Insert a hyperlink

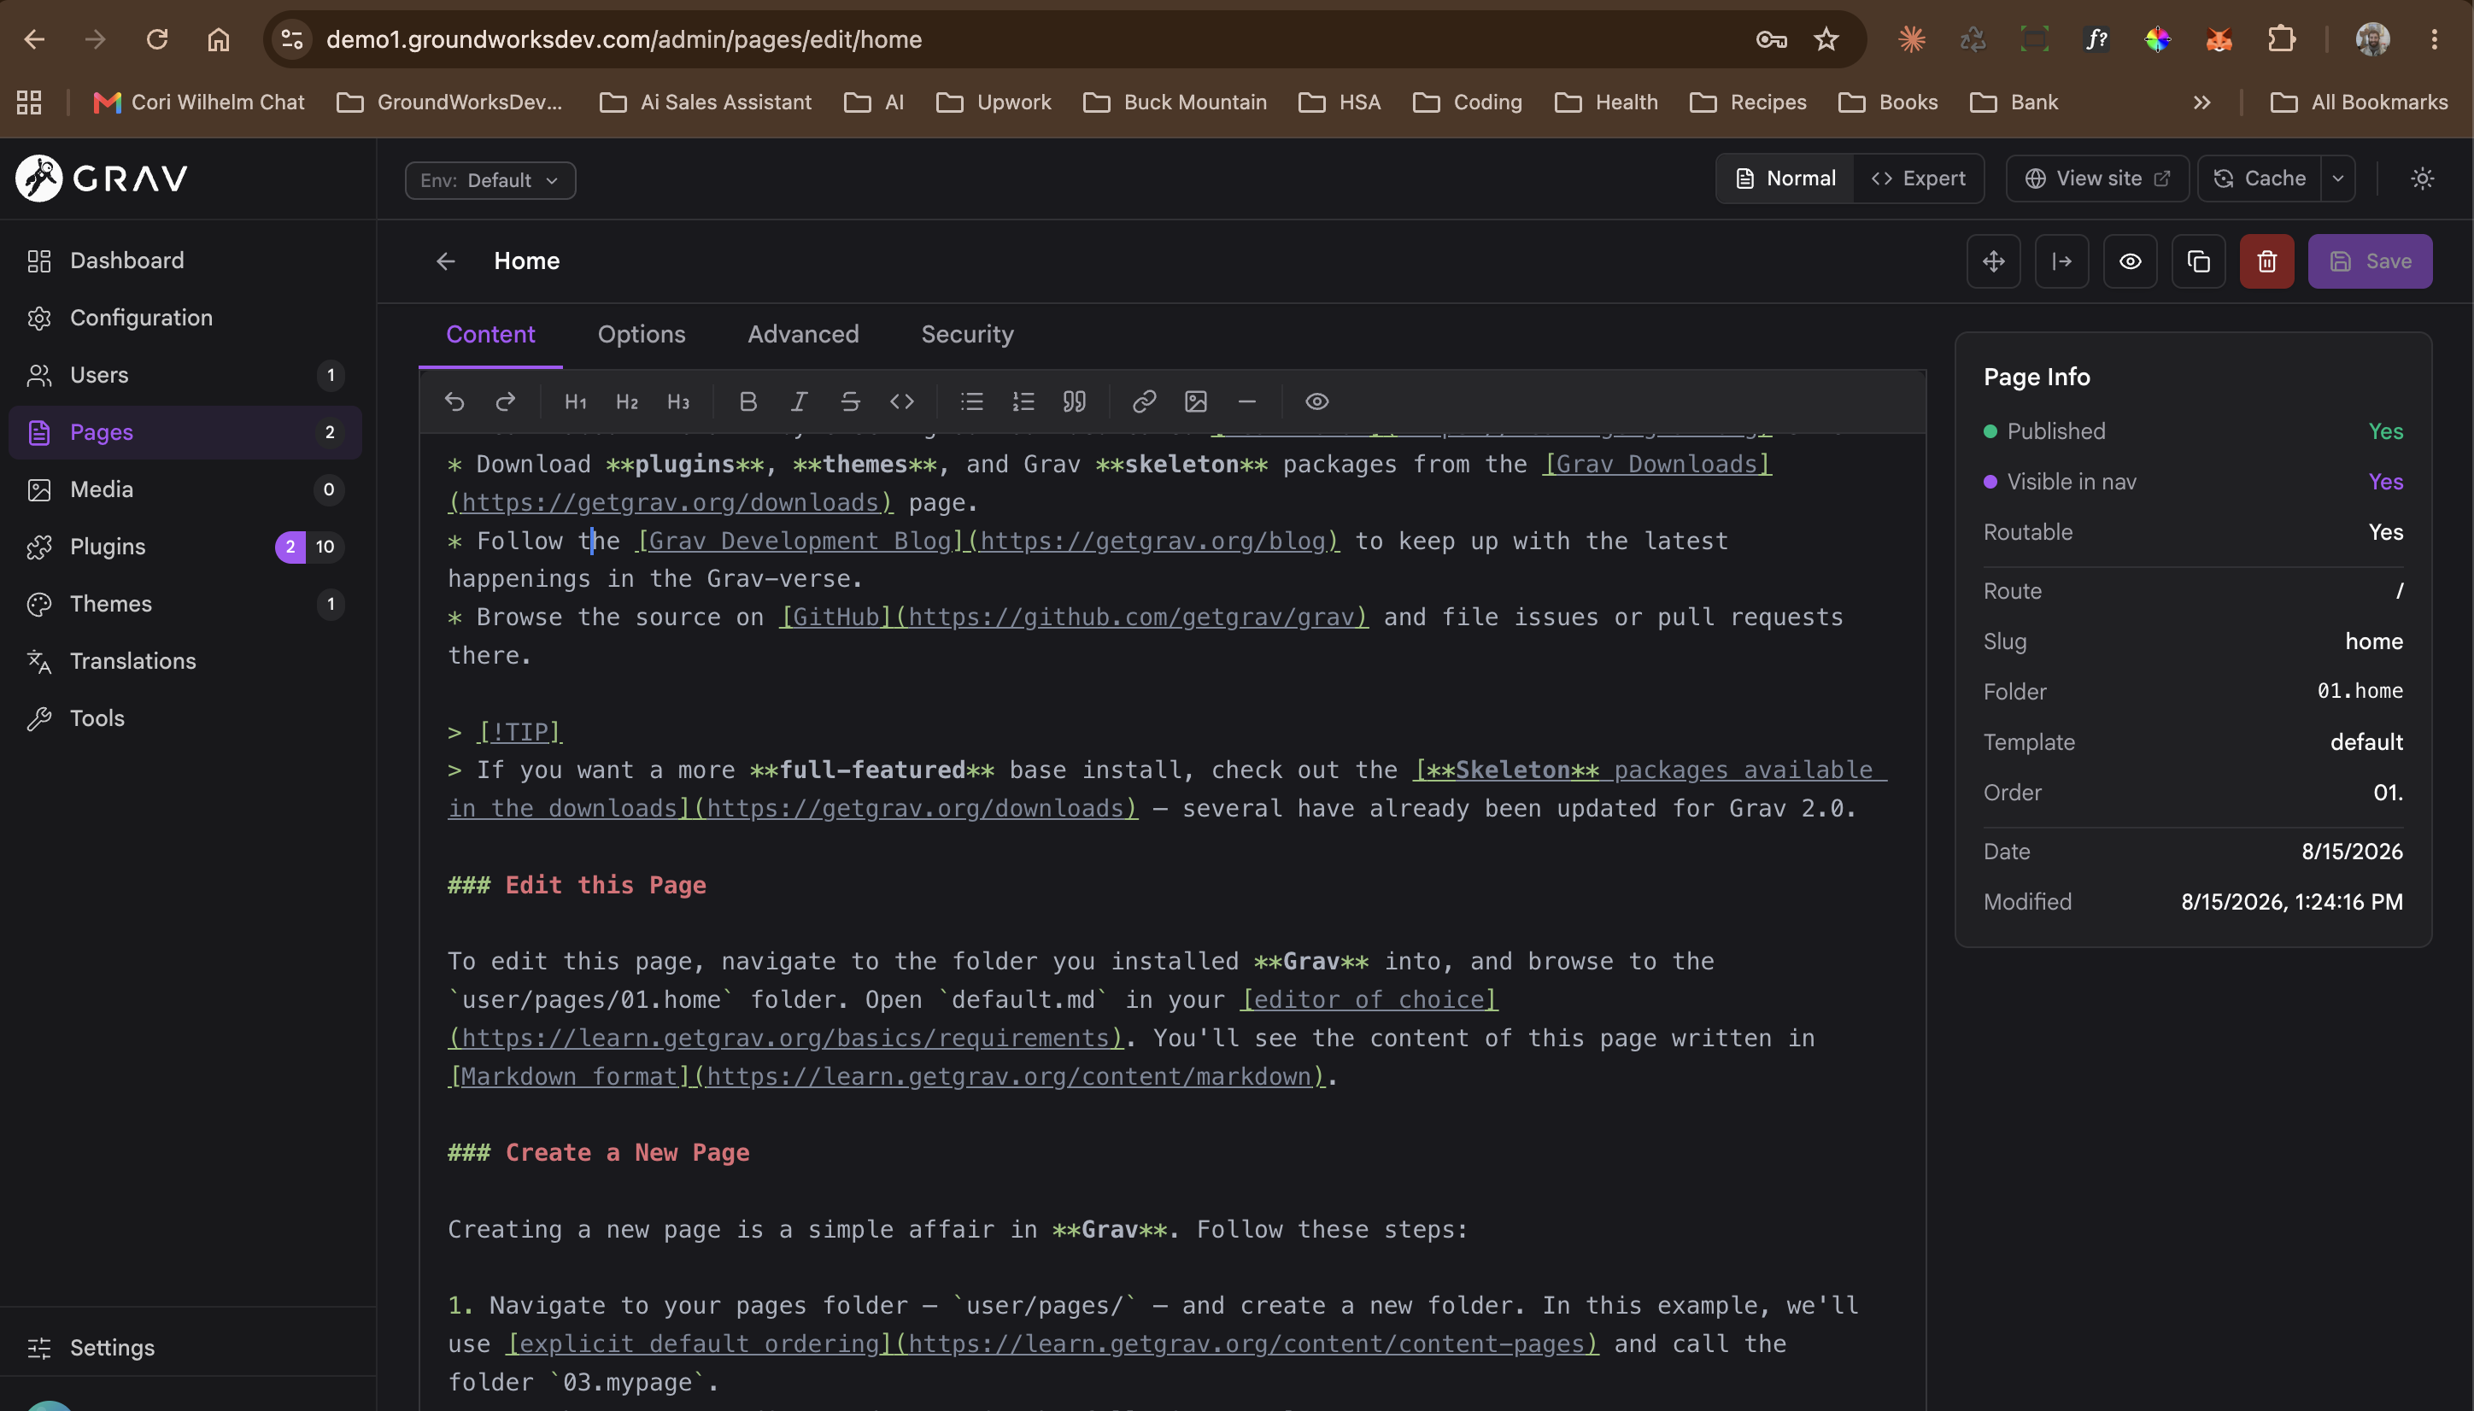point(1145,401)
